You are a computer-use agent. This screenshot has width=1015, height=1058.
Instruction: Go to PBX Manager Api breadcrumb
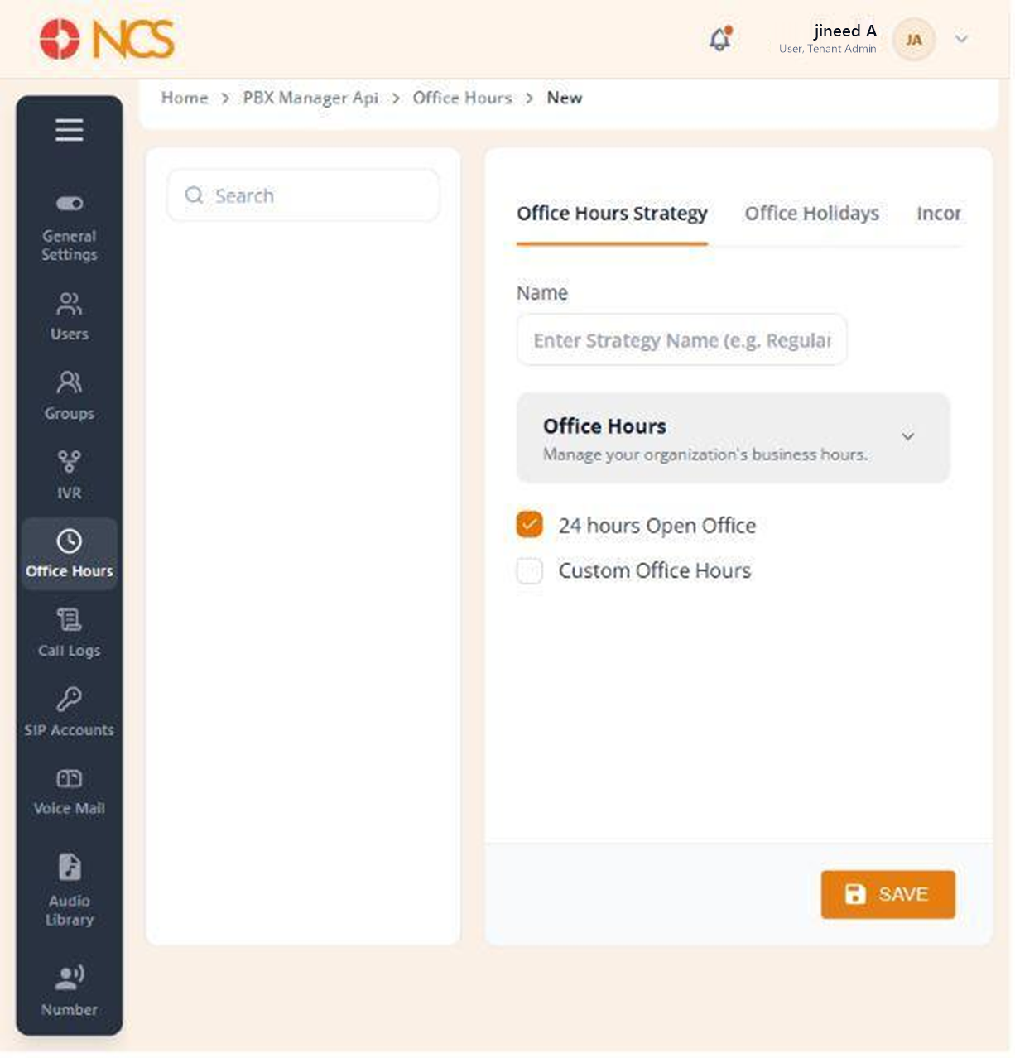(310, 98)
